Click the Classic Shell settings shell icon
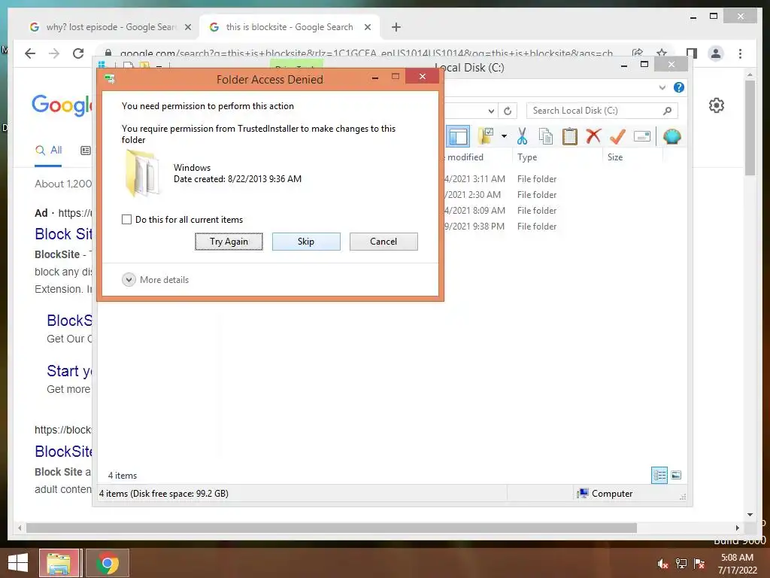 coord(671,136)
